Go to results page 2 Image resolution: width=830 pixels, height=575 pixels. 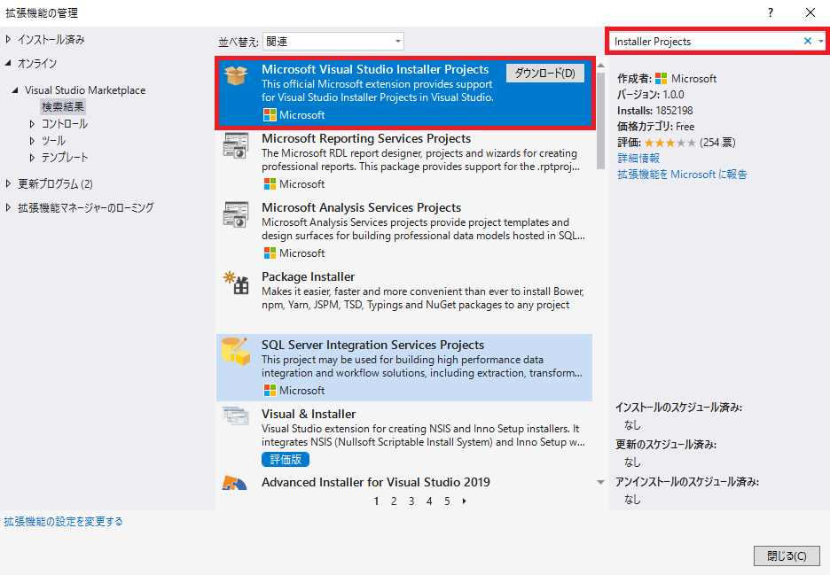click(x=394, y=501)
